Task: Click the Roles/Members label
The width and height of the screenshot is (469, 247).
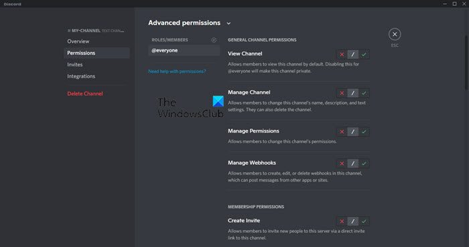Action: [170, 39]
